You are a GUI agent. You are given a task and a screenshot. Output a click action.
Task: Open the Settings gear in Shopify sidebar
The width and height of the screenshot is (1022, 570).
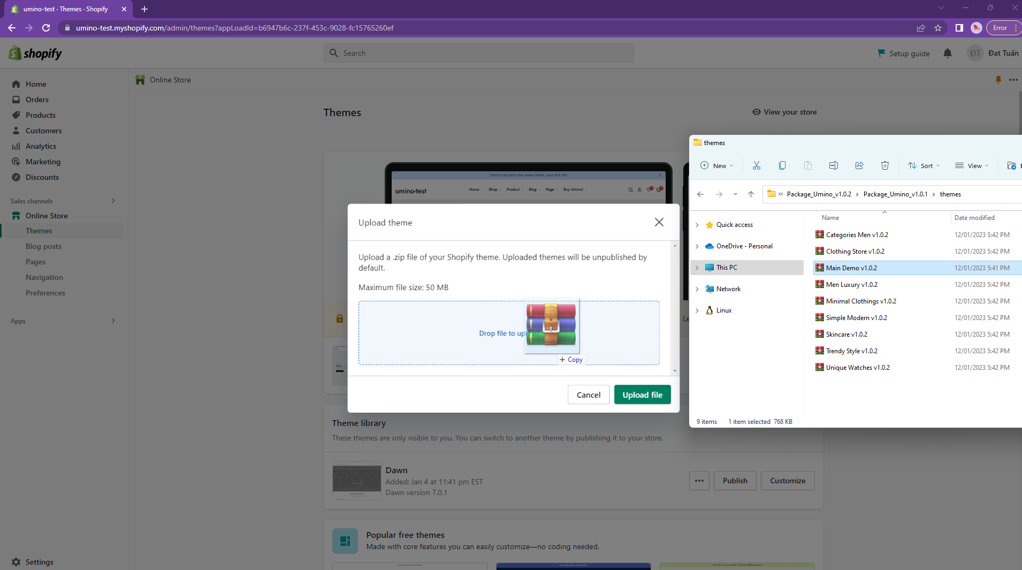point(16,562)
